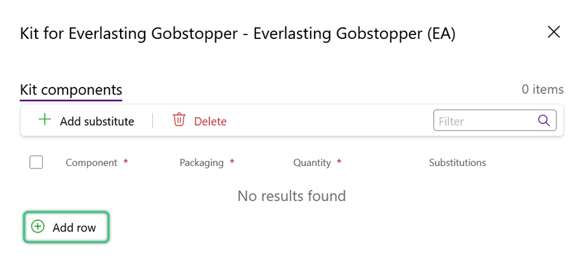Click the red asterisk next to Component
The width and height of the screenshot is (583, 258).
[126, 161]
